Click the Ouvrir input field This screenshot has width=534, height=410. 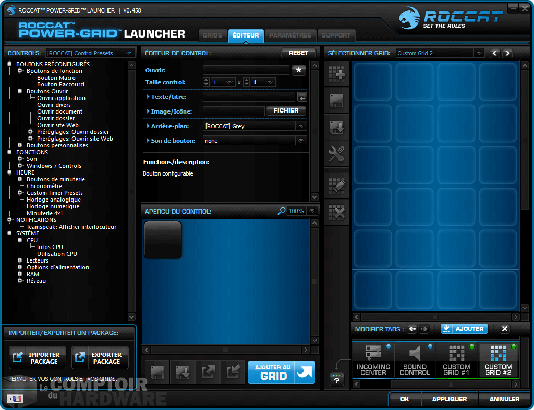246,70
